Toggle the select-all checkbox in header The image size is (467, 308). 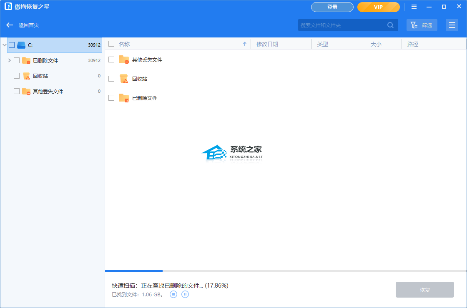coord(111,44)
